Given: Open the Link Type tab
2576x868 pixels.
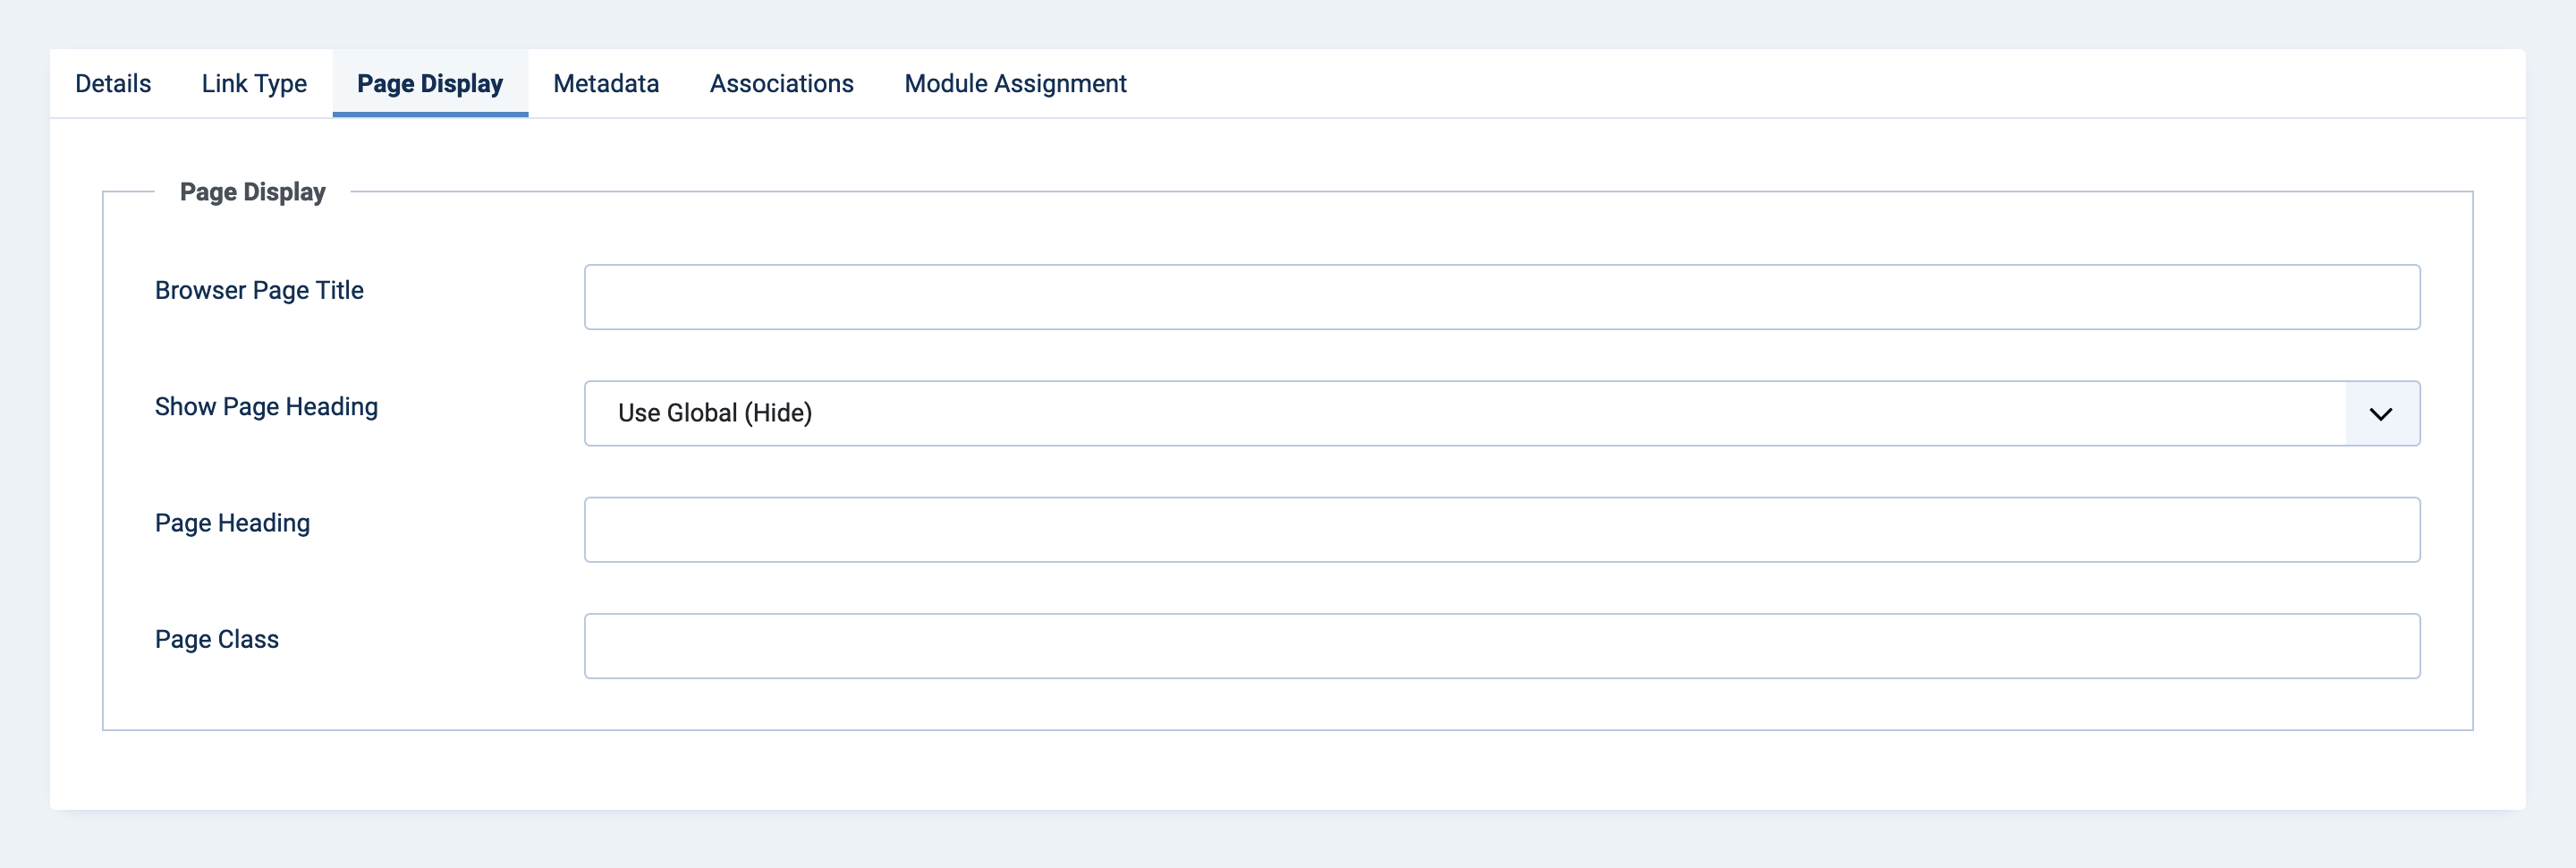Looking at the screenshot, I should [254, 84].
